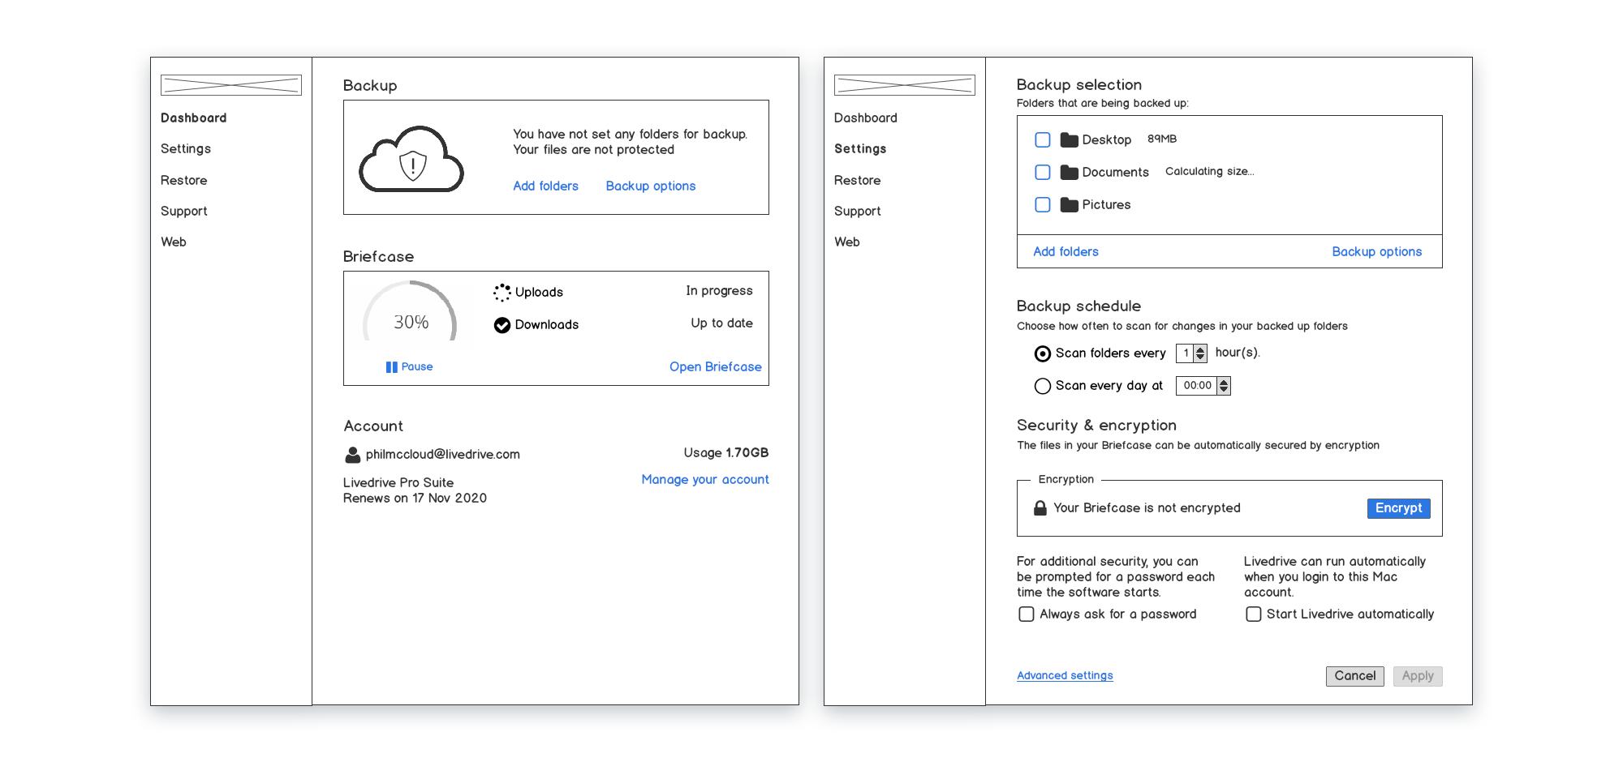The image size is (1623, 762).
Task: Click the Cancel button
Action: [x=1355, y=676]
